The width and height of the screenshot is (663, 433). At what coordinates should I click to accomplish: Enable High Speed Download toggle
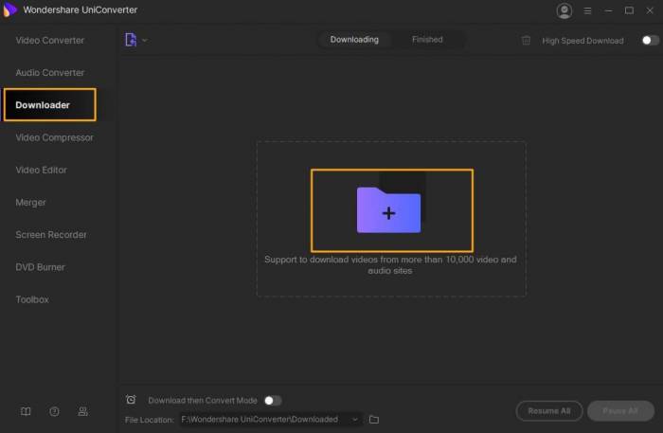coord(650,41)
